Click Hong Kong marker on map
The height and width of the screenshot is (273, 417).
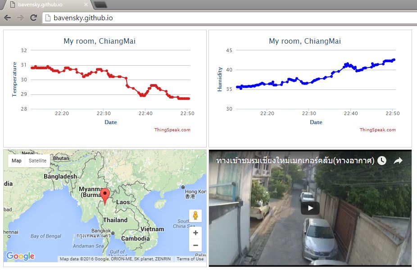click(183, 187)
